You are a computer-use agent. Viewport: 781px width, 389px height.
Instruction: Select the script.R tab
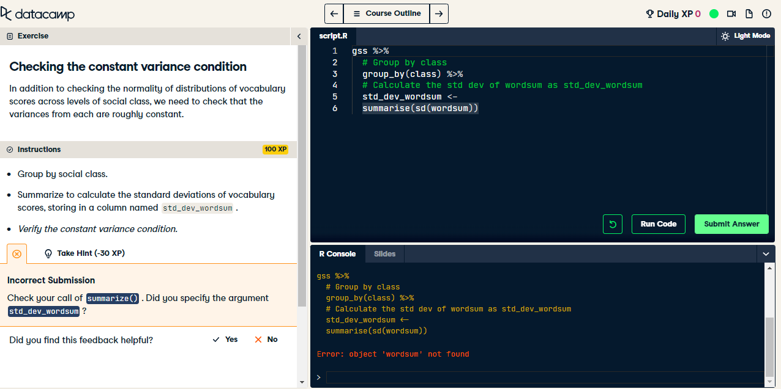334,36
